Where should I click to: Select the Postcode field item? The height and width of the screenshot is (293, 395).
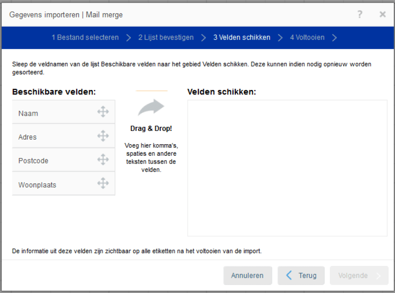[x=63, y=160]
